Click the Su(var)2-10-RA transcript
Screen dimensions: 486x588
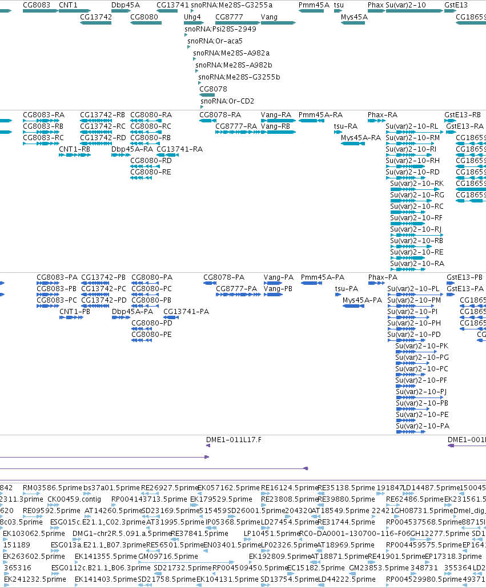tap(408, 269)
